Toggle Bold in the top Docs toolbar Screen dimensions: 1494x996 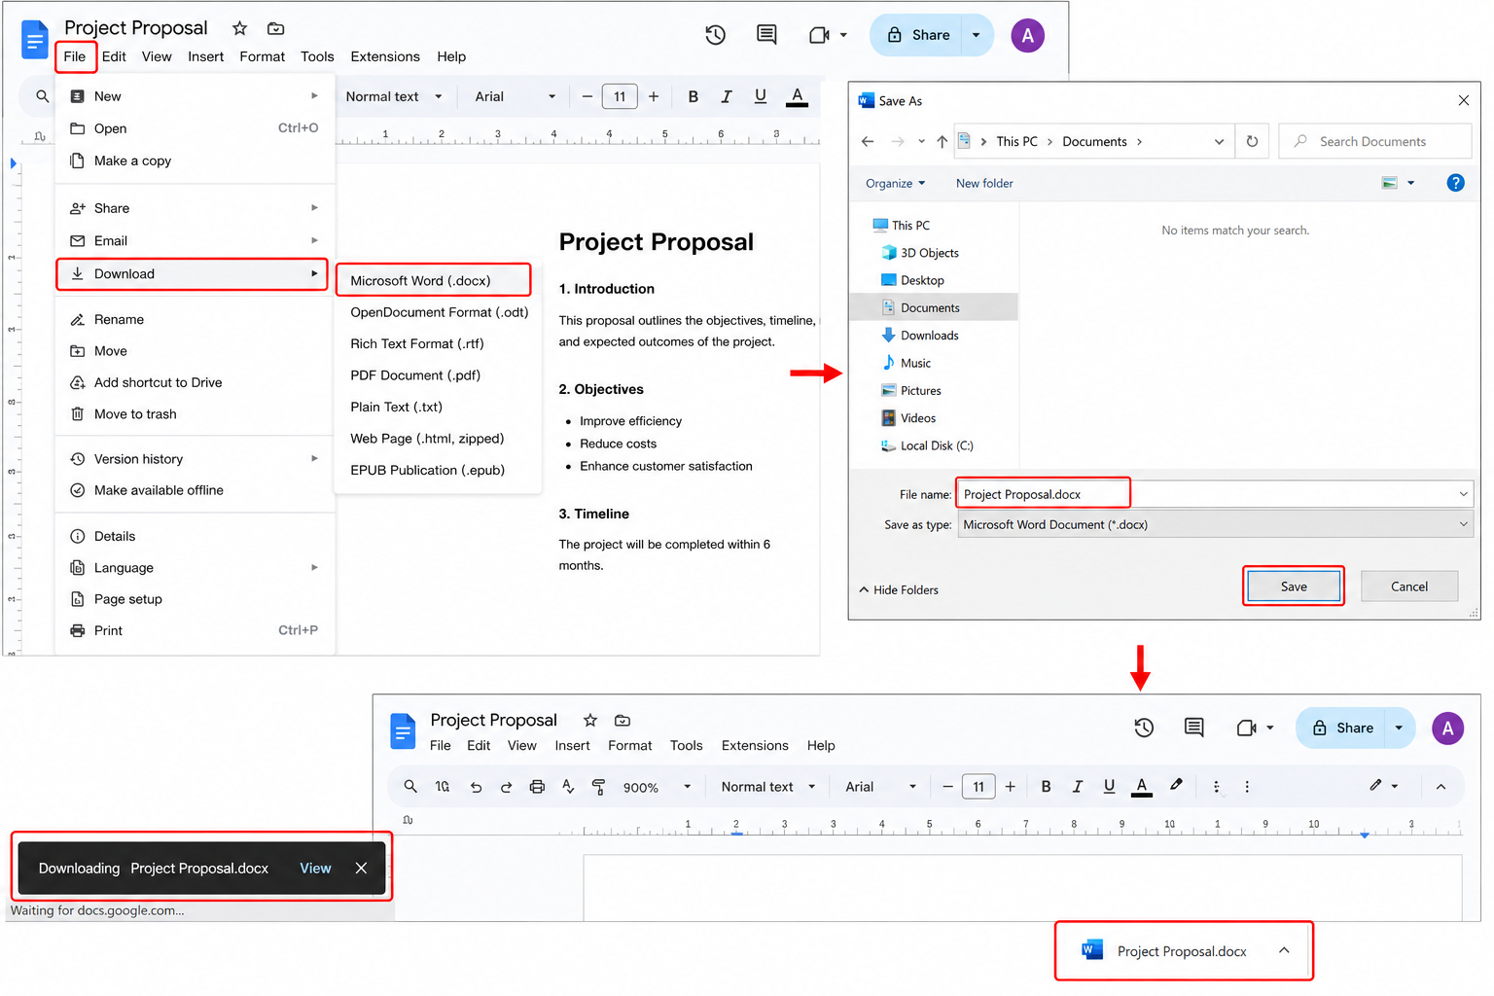[694, 96]
